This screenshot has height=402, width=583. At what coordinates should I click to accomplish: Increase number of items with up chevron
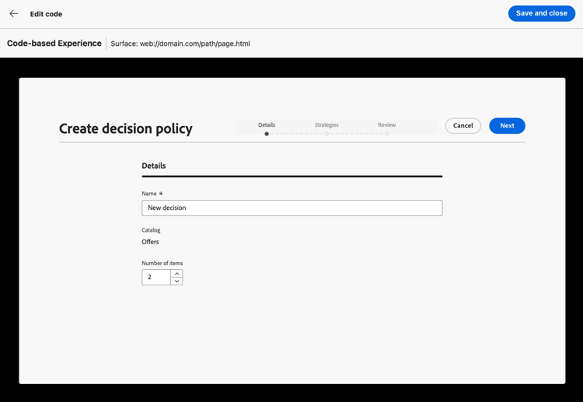point(177,274)
